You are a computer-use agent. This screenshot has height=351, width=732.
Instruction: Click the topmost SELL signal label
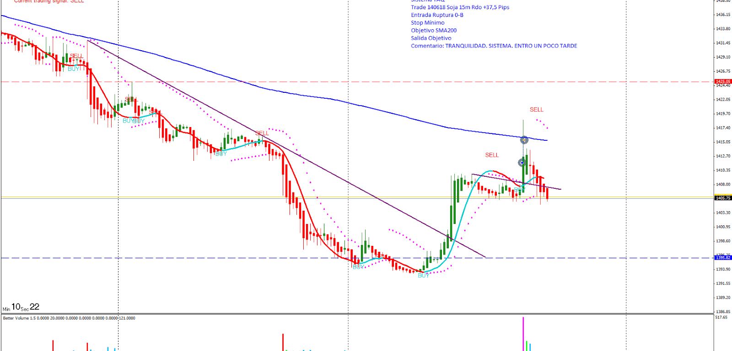click(536, 110)
